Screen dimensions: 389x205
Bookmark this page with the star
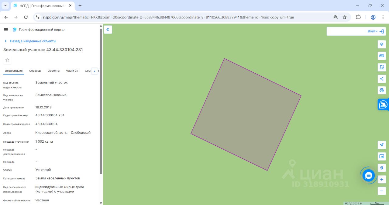[x=345, y=17]
